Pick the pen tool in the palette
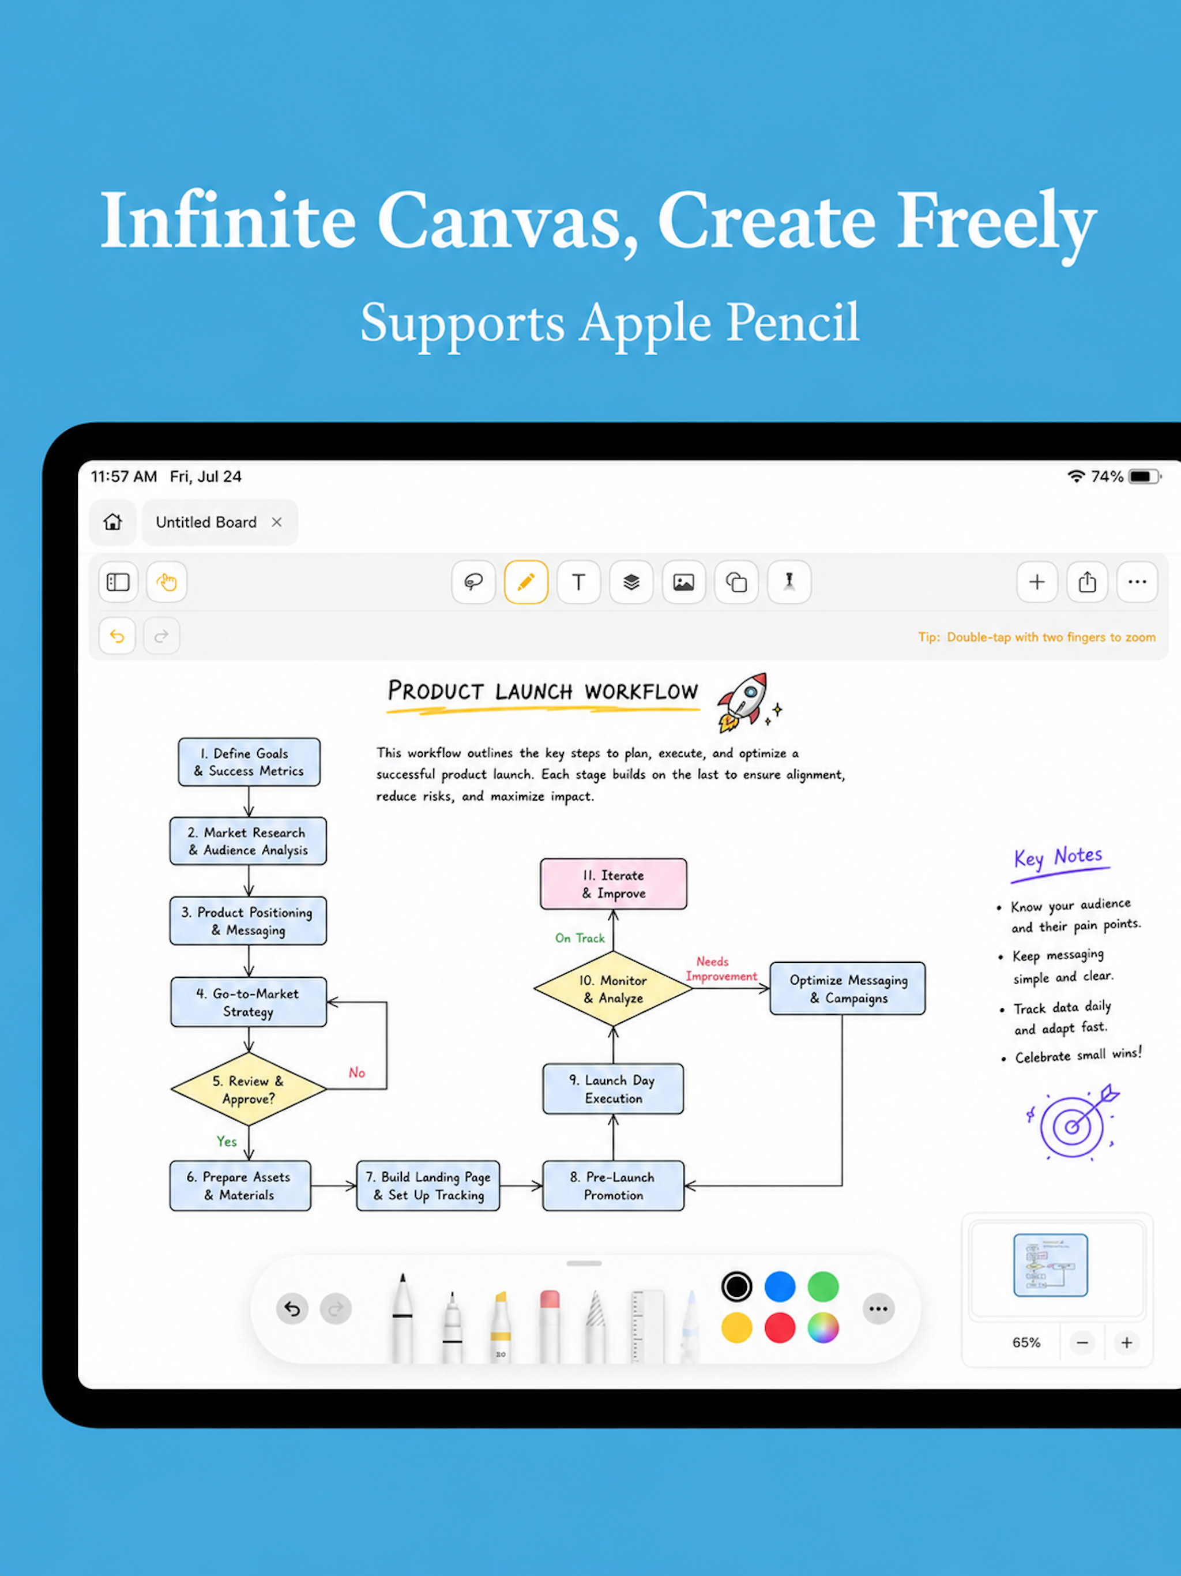 click(403, 1318)
